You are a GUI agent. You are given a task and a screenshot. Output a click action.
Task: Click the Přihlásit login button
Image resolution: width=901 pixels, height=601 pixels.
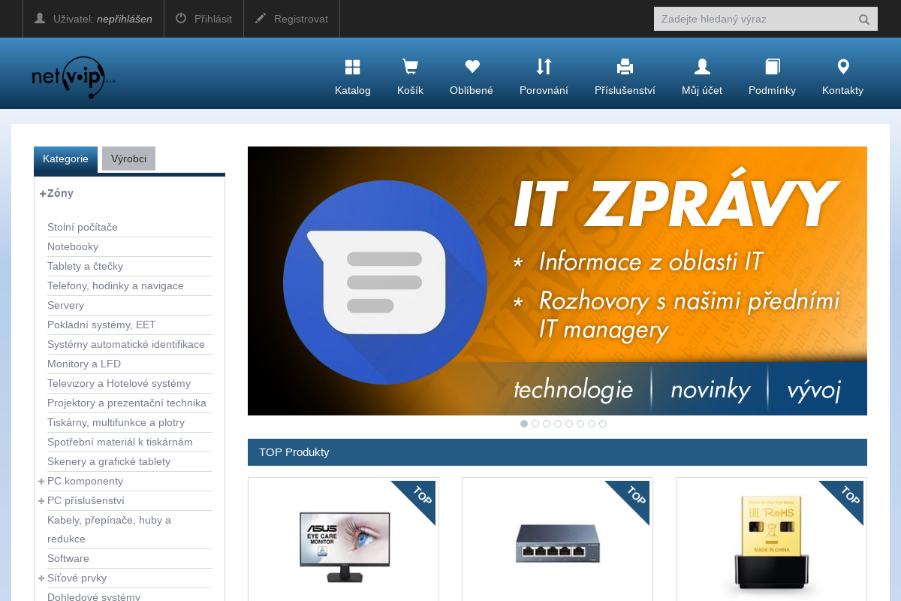point(203,19)
